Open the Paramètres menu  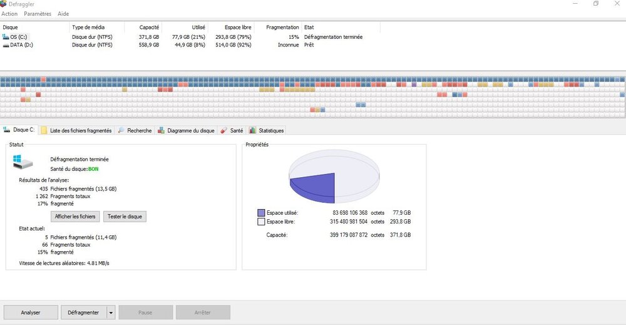(x=38, y=14)
